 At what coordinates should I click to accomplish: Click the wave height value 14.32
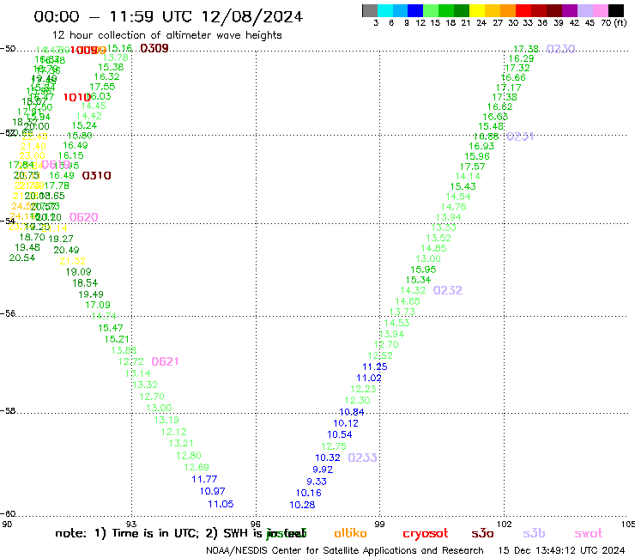(x=413, y=290)
